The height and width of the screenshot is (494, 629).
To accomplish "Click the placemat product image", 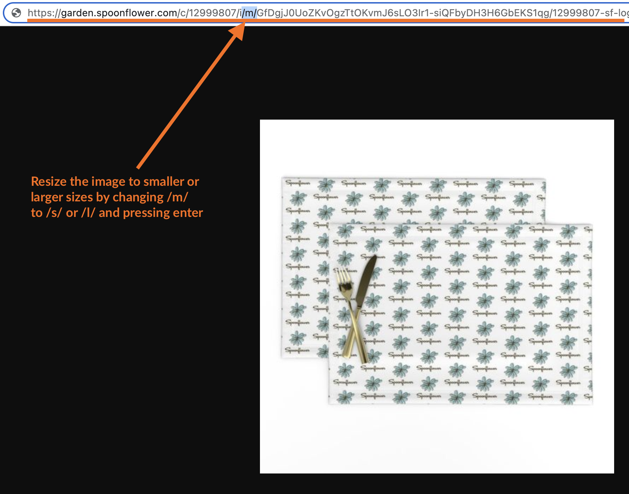I will [x=437, y=296].
